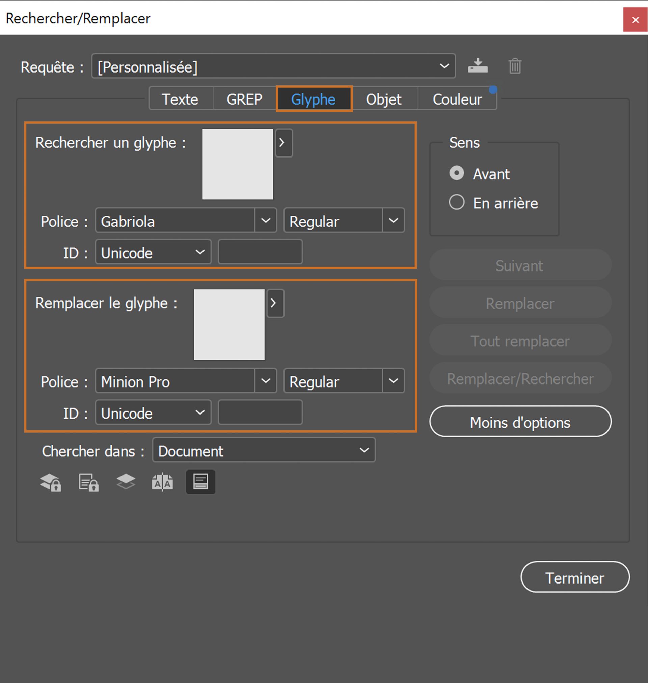This screenshot has width=648, height=683.
Task: Open the Requête dropdown list
Action: click(444, 66)
